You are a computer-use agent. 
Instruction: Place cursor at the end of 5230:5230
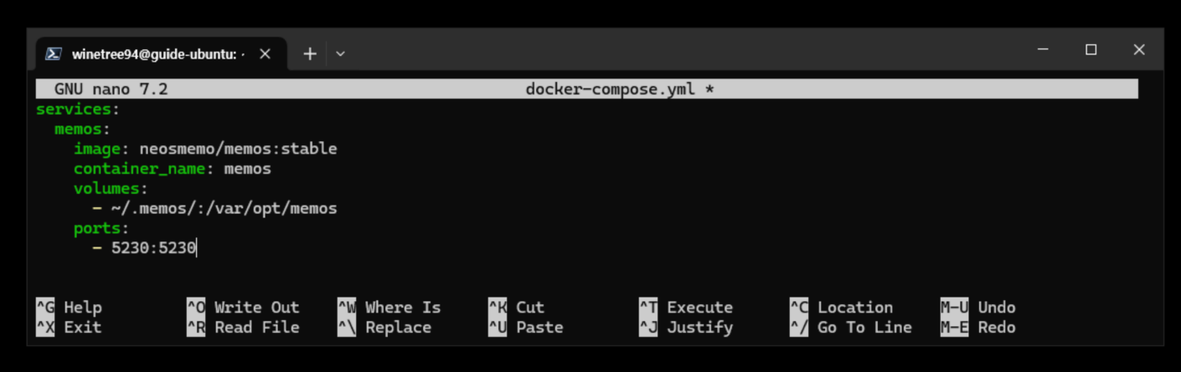(x=196, y=248)
